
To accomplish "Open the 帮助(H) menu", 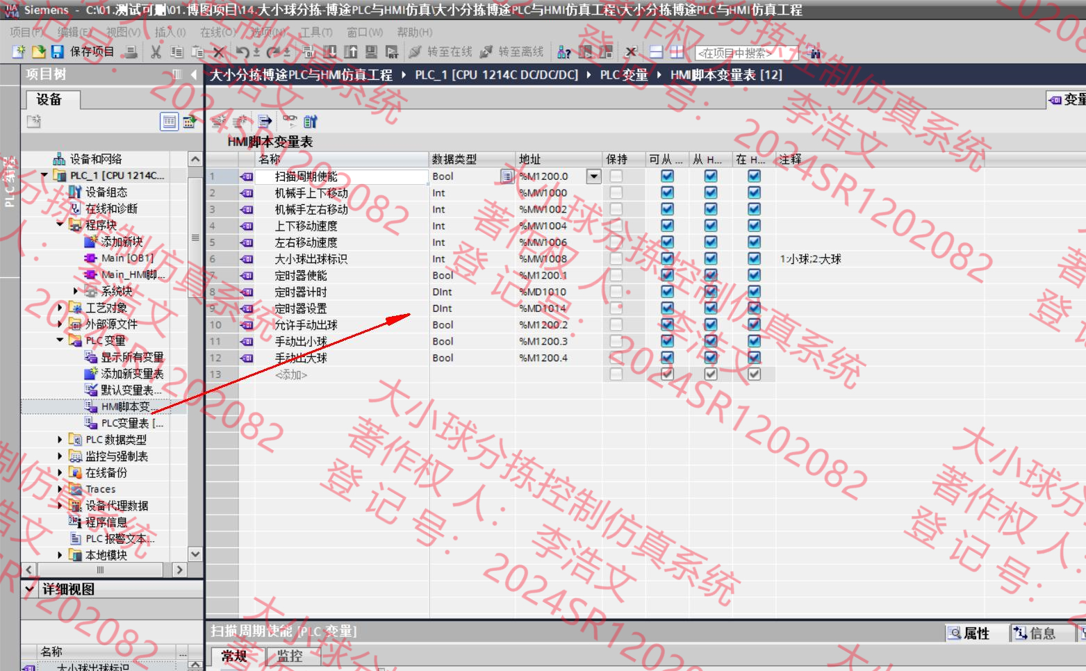I will 415,32.
